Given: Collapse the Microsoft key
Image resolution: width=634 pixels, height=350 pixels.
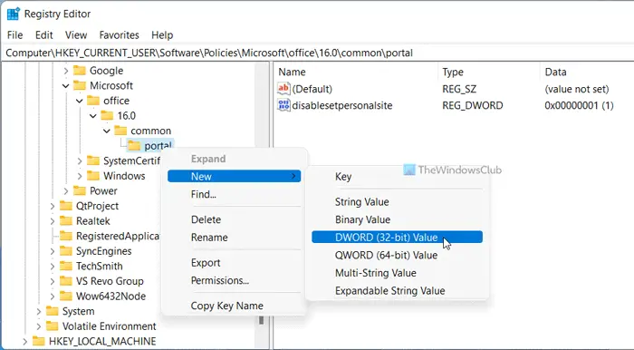Looking at the screenshot, I should [66, 86].
